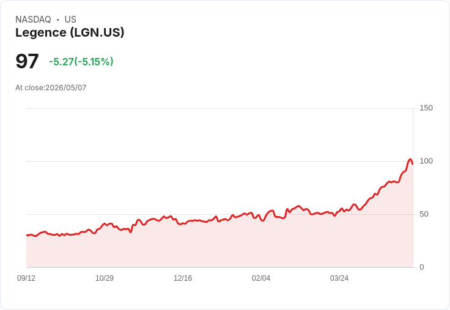Image resolution: width=450 pixels, height=310 pixels.
Task: Click the 0 y-axis label
Action: [x=422, y=267]
